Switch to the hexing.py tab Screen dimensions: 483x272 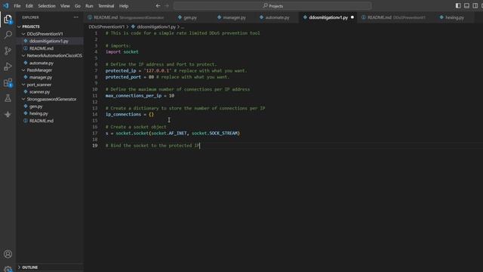click(454, 17)
